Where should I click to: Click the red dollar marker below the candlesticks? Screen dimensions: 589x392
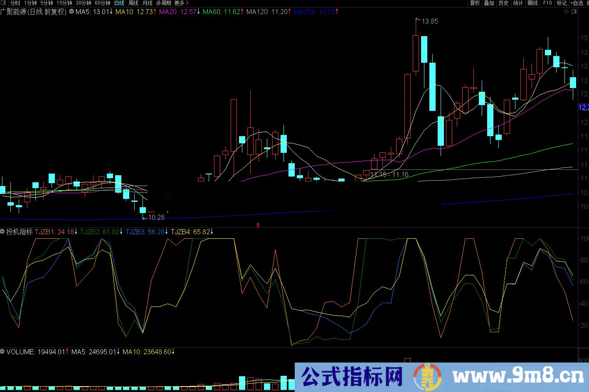(x=258, y=225)
